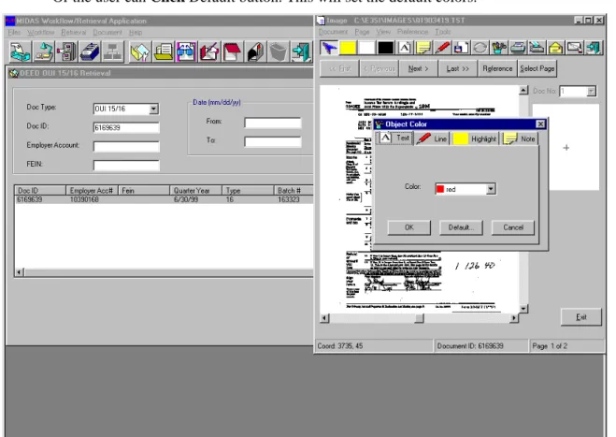Screen dimensions: 616x437
Task: Click the Select Page button
Action: click(537, 68)
